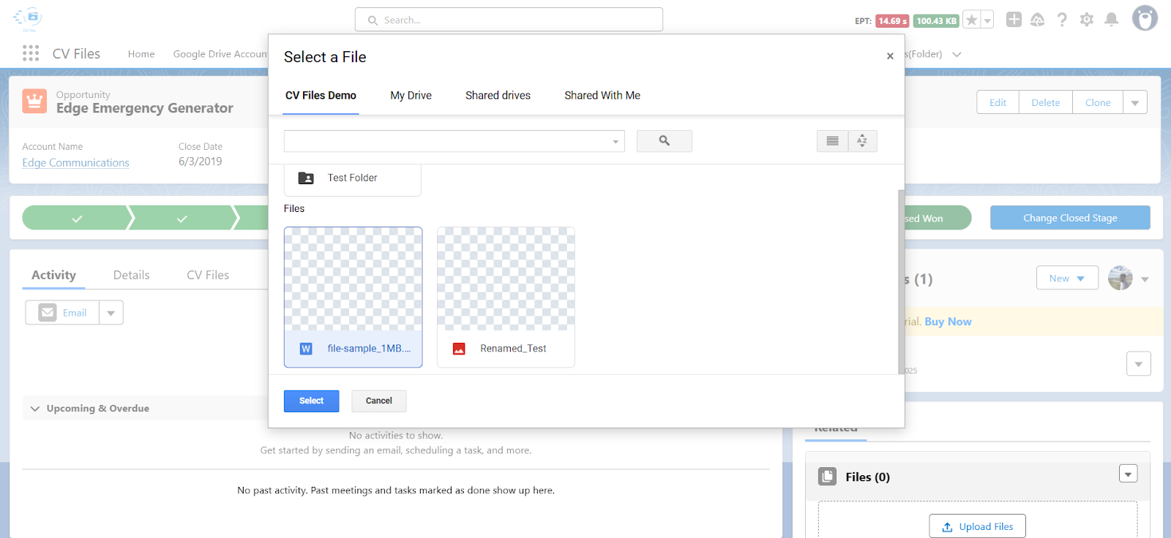Click the favorites star icon

coord(971,20)
